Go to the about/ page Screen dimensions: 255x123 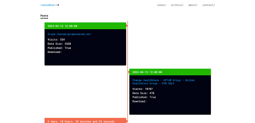(x=193, y=5)
